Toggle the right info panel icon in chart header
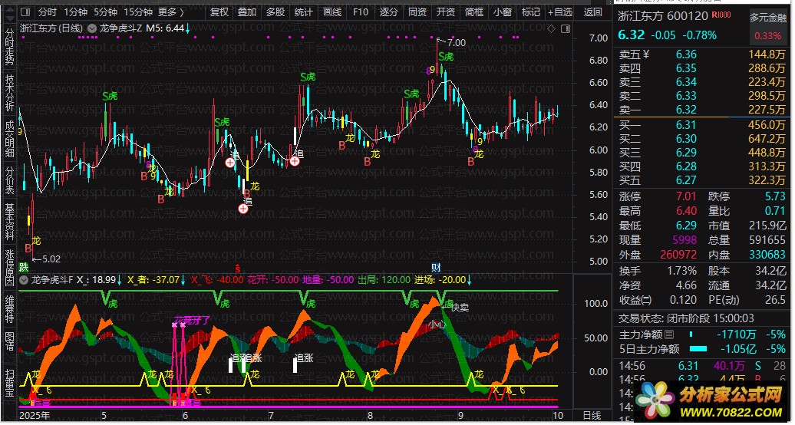 (x=565, y=28)
